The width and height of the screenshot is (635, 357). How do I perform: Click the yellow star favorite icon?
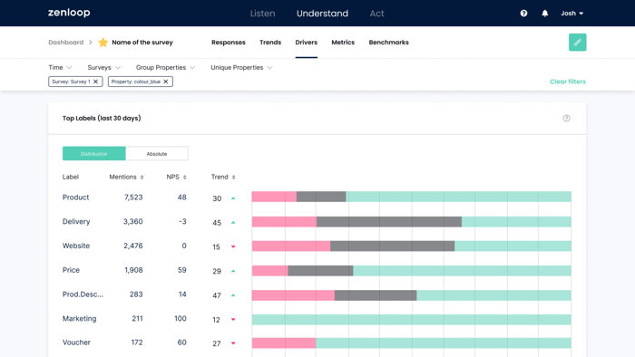[103, 42]
